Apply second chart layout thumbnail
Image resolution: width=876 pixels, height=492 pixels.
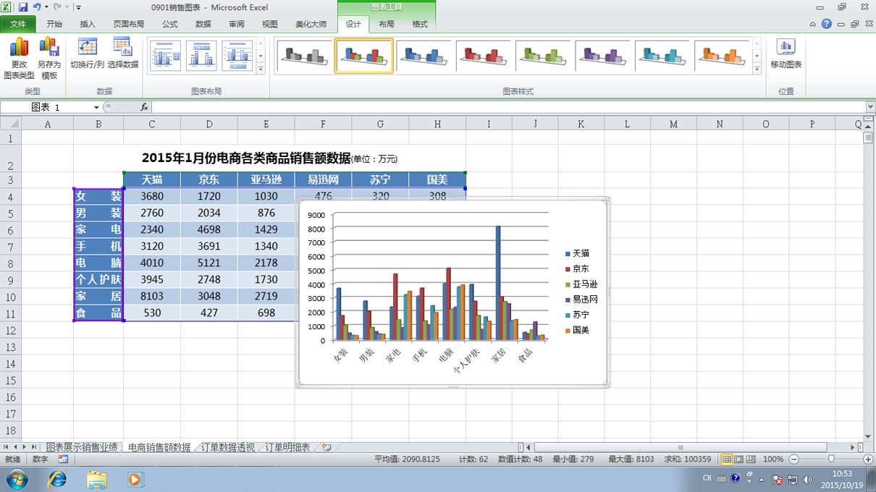coord(201,56)
